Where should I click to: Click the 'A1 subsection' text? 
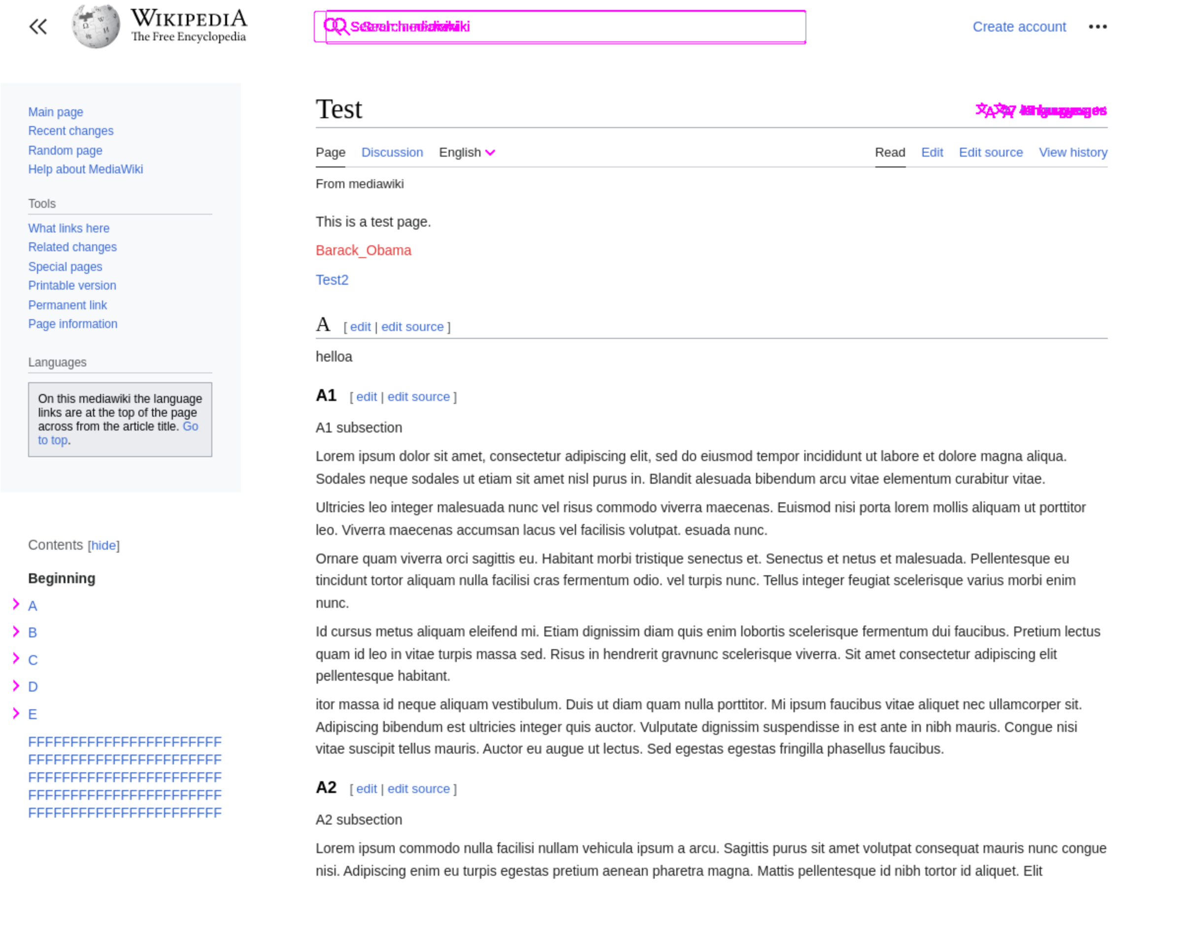(359, 428)
